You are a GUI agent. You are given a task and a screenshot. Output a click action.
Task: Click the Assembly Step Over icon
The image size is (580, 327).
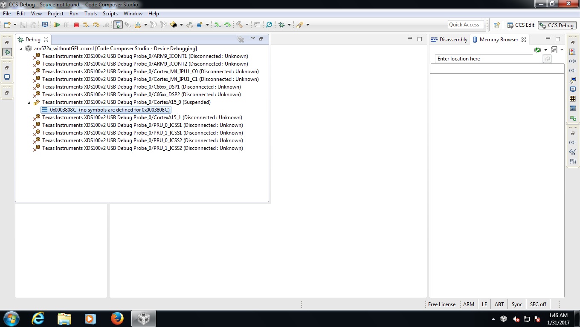[227, 25]
